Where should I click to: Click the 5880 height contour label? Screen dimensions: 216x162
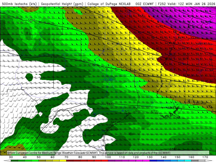tap(173, 149)
